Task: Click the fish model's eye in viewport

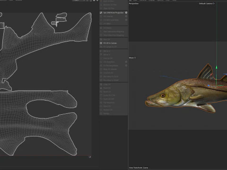Action: [x=163, y=95]
